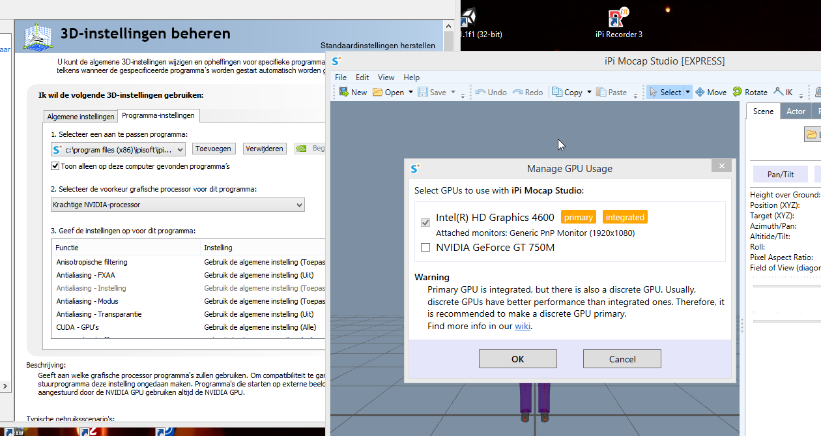Click the Undo toolbar button
Viewport: 821px width, 436px height.
tap(491, 92)
